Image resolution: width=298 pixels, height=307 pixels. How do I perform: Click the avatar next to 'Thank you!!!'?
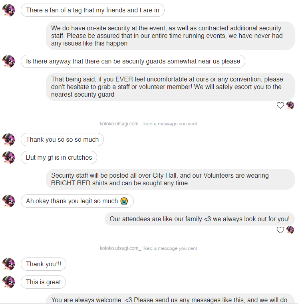pyautogui.click(x=8, y=264)
